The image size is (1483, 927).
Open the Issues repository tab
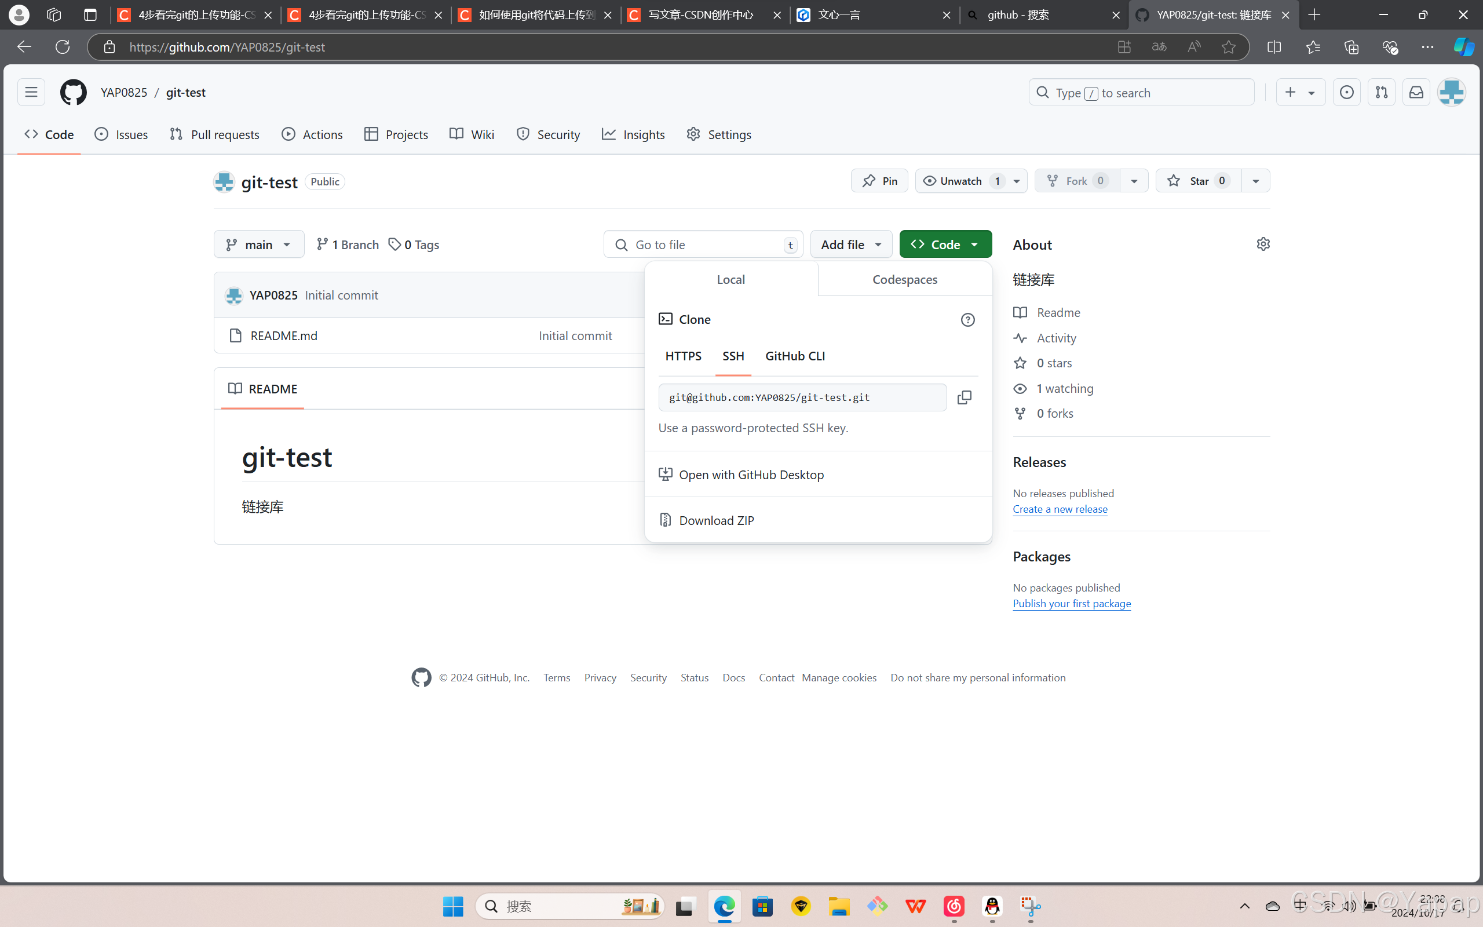point(121,134)
